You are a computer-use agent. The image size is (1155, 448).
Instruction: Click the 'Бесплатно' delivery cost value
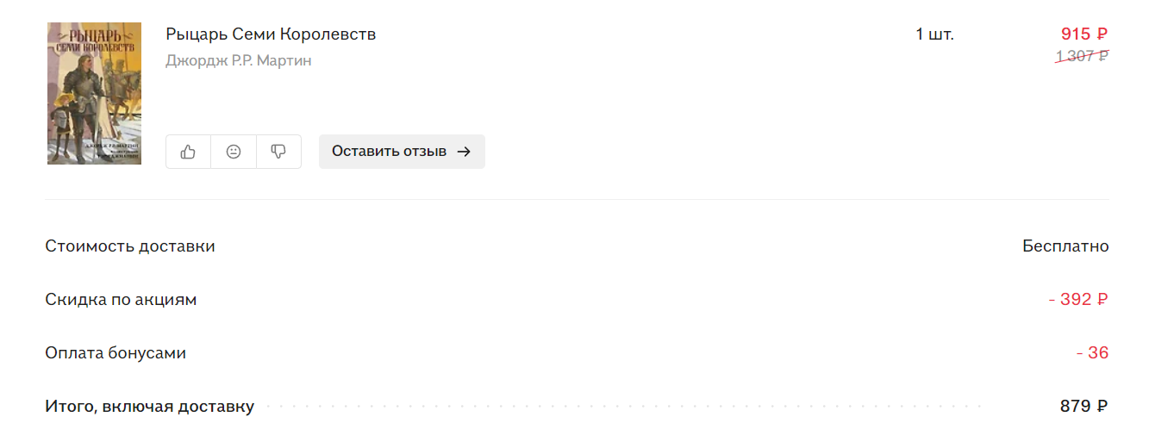pyautogui.click(x=1065, y=246)
